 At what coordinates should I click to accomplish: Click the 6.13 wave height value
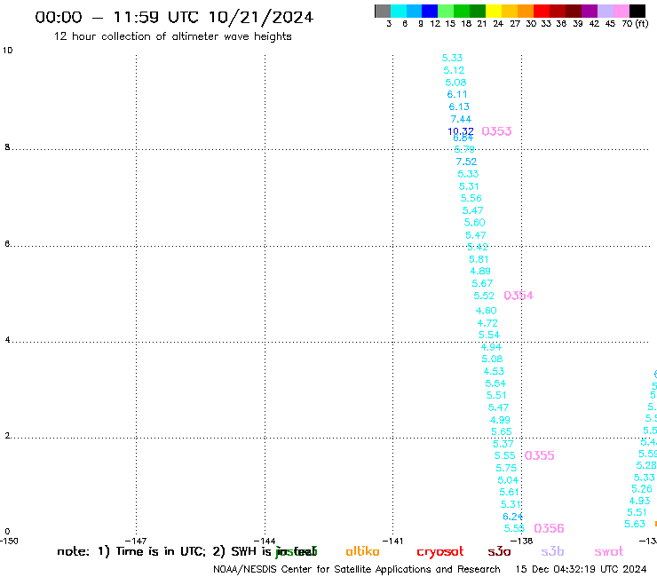459,107
